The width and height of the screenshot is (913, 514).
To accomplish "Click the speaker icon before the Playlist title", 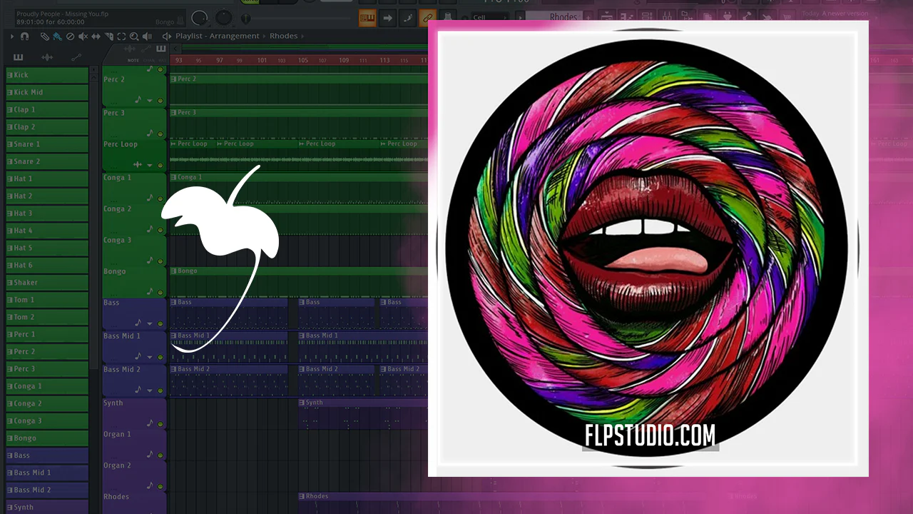I will [167, 36].
